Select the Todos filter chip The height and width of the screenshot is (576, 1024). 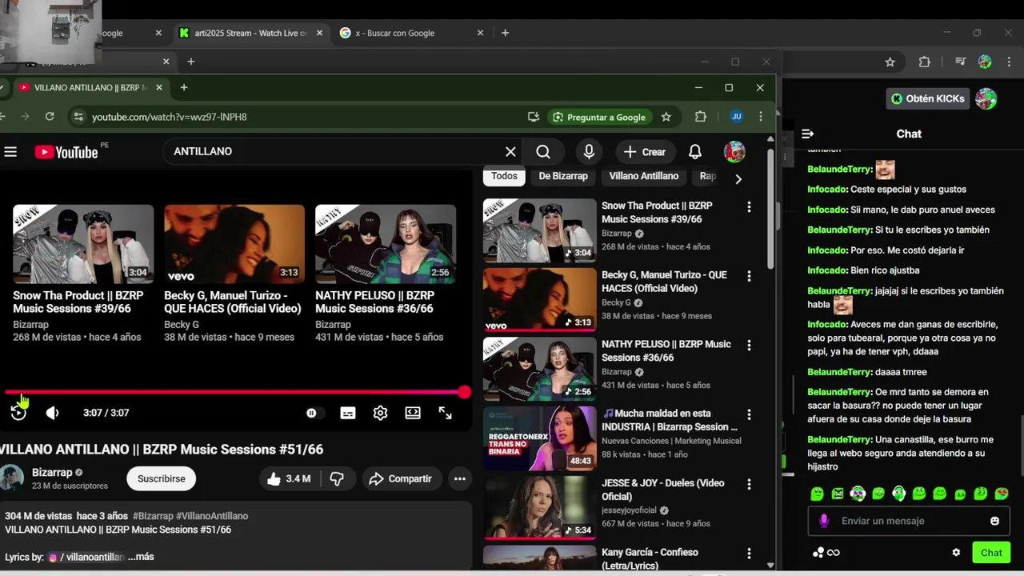click(x=504, y=176)
